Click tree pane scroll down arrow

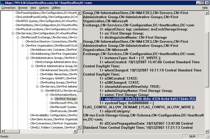pyautogui.click(x=79, y=127)
